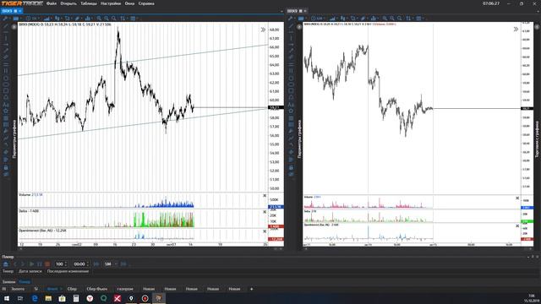Open the Открыть menu
This screenshot has width=541, height=304.
[x=68, y=3]
